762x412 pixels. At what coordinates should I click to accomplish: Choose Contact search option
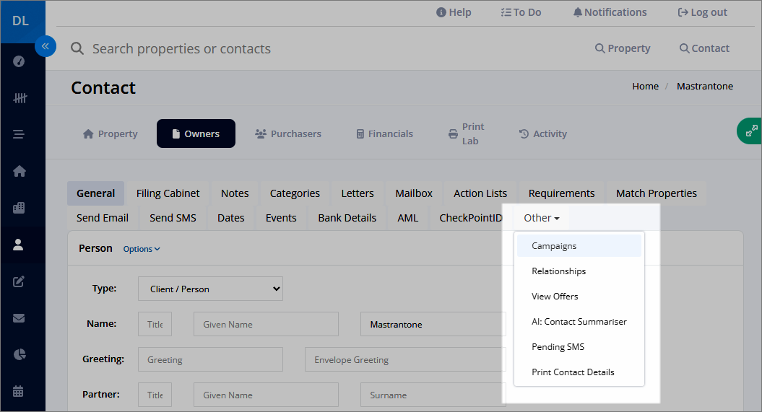[704, 48]
